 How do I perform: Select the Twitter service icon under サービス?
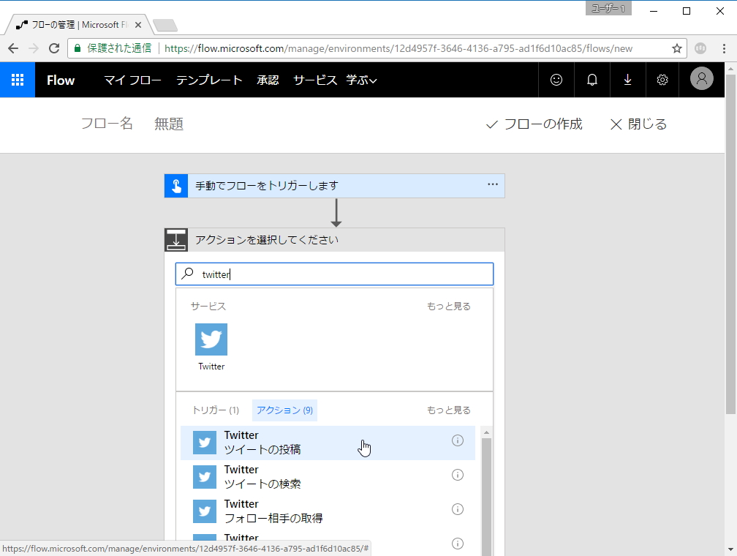tap(211, 339)
